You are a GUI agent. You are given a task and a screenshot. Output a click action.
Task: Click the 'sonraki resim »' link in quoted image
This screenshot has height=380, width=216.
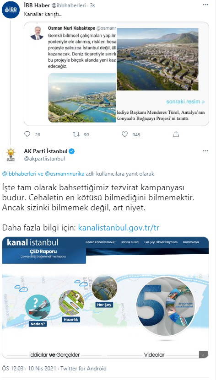tap(185, 102)
